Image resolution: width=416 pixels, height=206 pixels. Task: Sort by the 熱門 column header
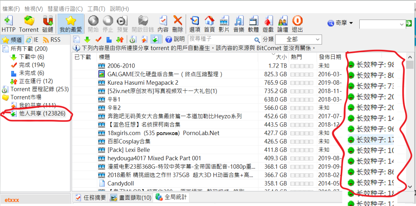303,57
